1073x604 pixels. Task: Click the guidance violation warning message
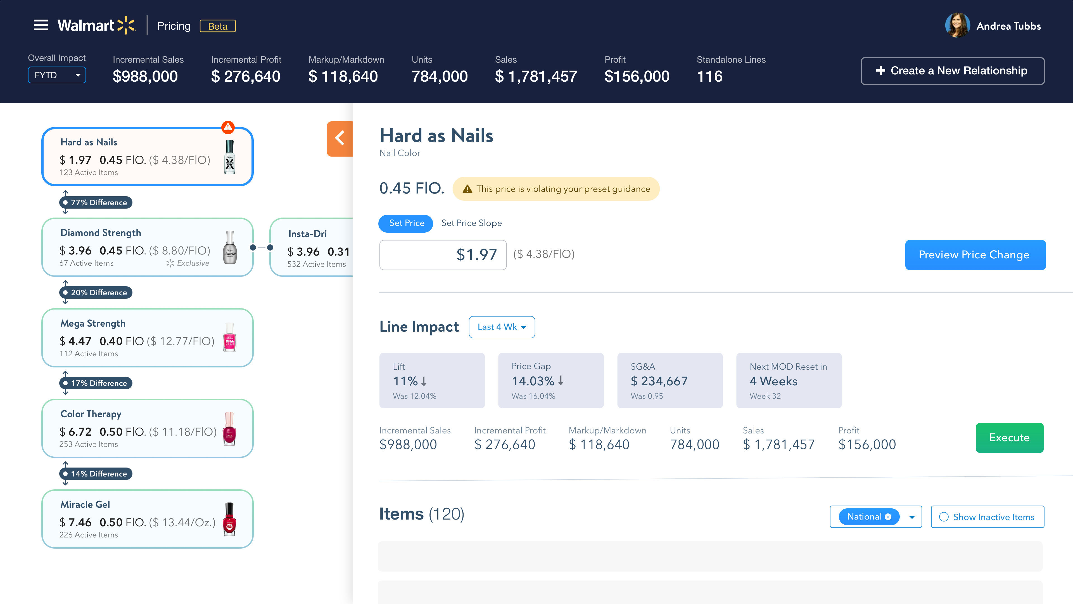coord(556,189)
